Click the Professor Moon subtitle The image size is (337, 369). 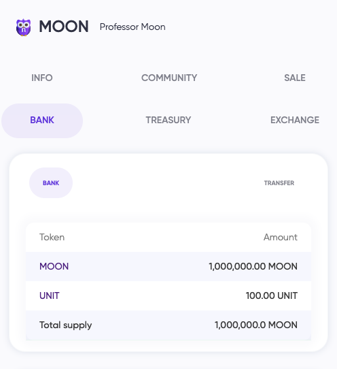pos(132,27)
